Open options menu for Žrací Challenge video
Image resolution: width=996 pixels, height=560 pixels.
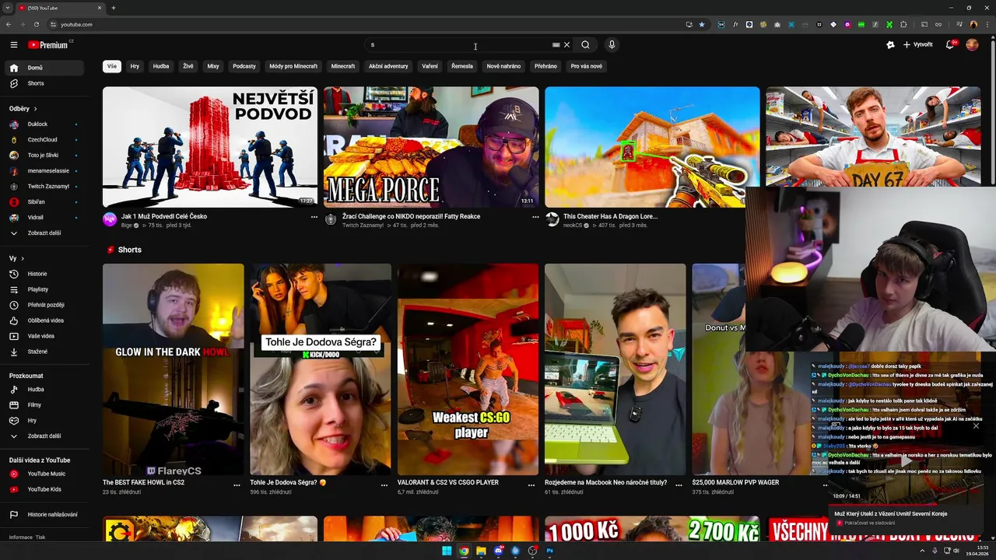tap(535, 217)
